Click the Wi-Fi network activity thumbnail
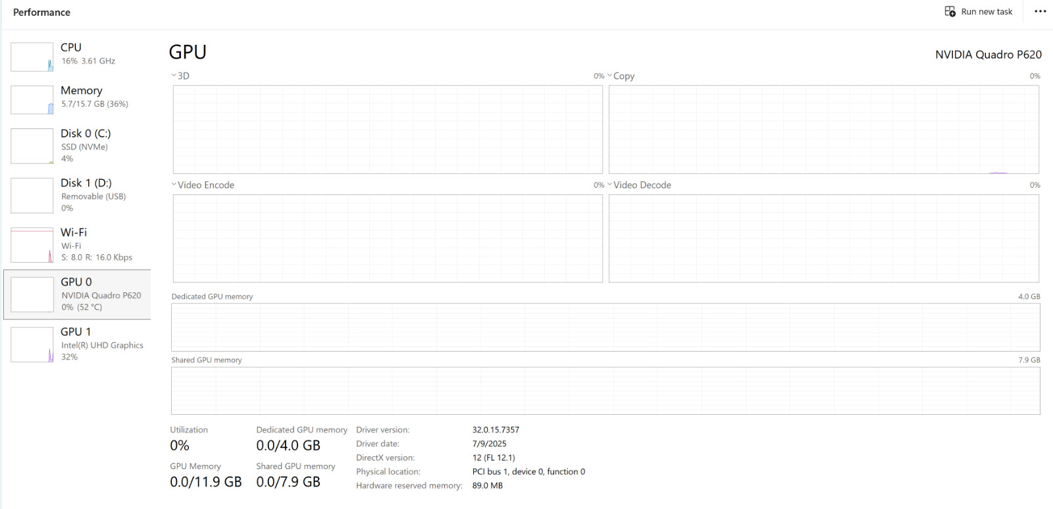 (x=32, y=245)
